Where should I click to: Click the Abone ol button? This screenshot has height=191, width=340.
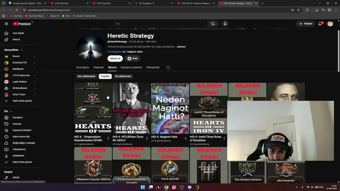[115, 58]
